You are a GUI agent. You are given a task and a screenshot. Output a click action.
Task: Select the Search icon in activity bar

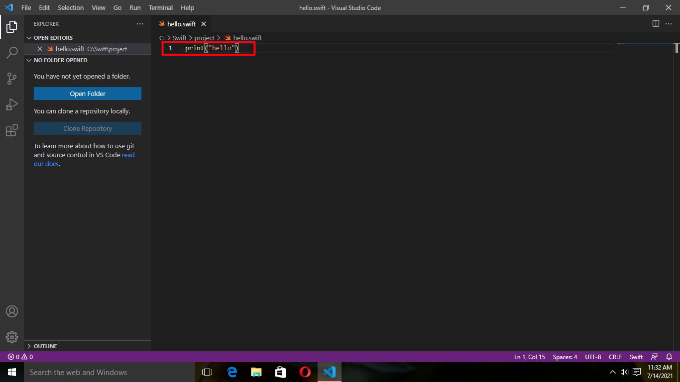[x=11, y=53]
